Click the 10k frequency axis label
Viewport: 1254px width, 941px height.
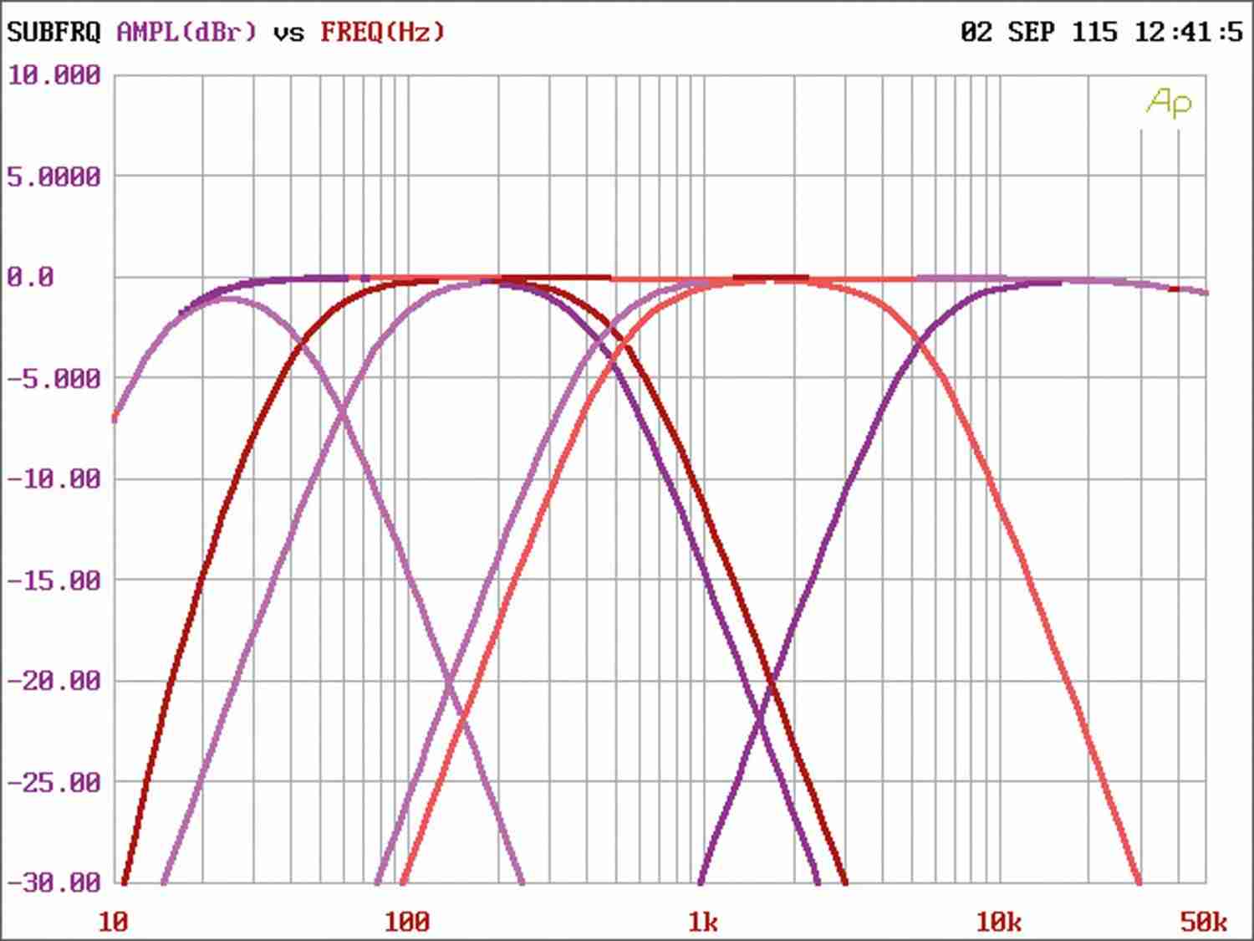pyautogui.click(x=998, y=922)
